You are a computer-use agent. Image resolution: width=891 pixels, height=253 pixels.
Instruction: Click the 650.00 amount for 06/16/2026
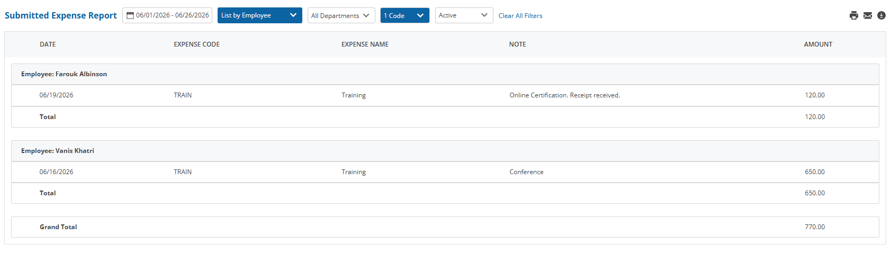tap(815, 172)
